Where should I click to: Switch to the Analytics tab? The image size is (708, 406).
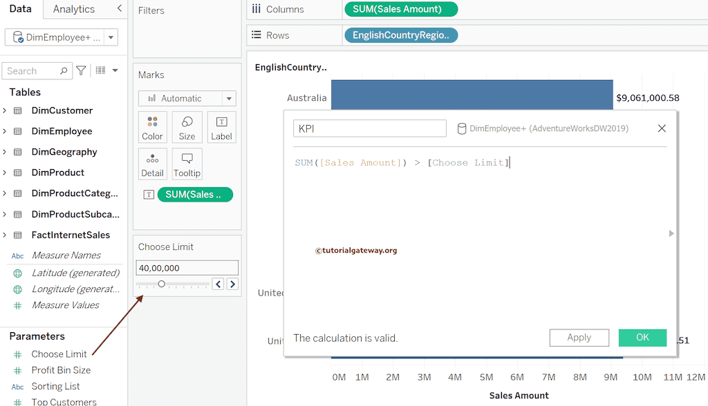click(x=73, y=9)
